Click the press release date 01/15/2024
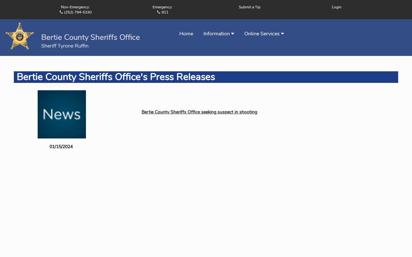412x257 pixels. pos(61,147)
